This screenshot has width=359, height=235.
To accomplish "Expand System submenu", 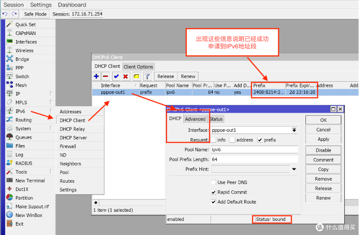I will coord(51,128).
